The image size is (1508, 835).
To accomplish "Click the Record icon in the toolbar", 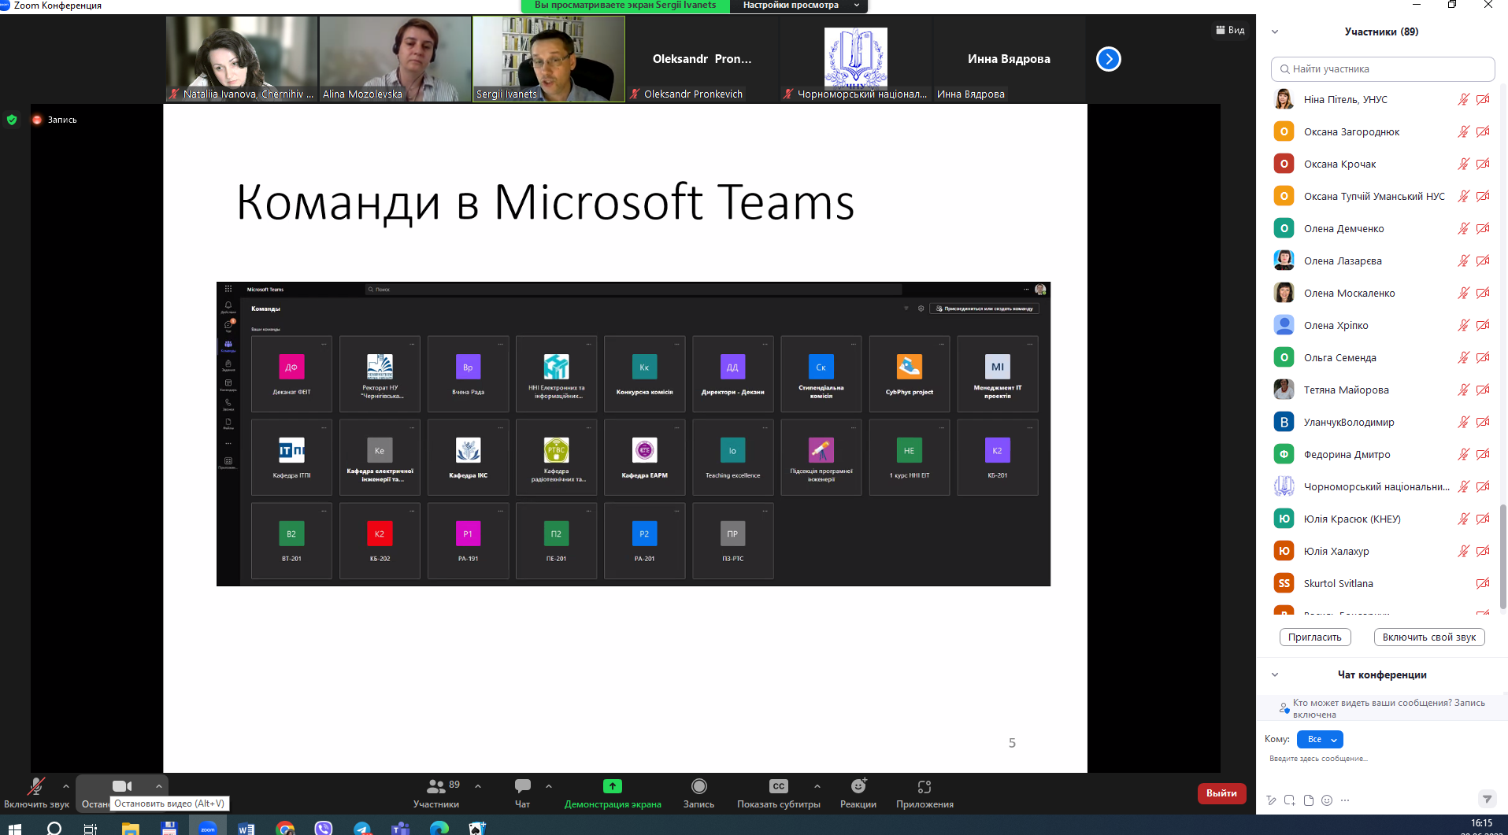I will click(698, 786).
